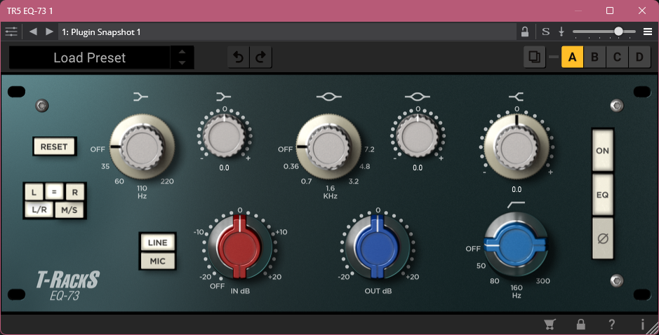Viewport: 659px width, 335px height.
Task: Toggle the EQ switch
Action: pyautogui.click(x=602, y=195)
